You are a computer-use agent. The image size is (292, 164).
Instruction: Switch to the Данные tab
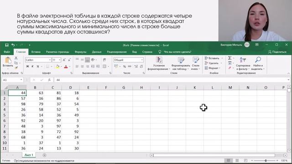pos(97,52)
